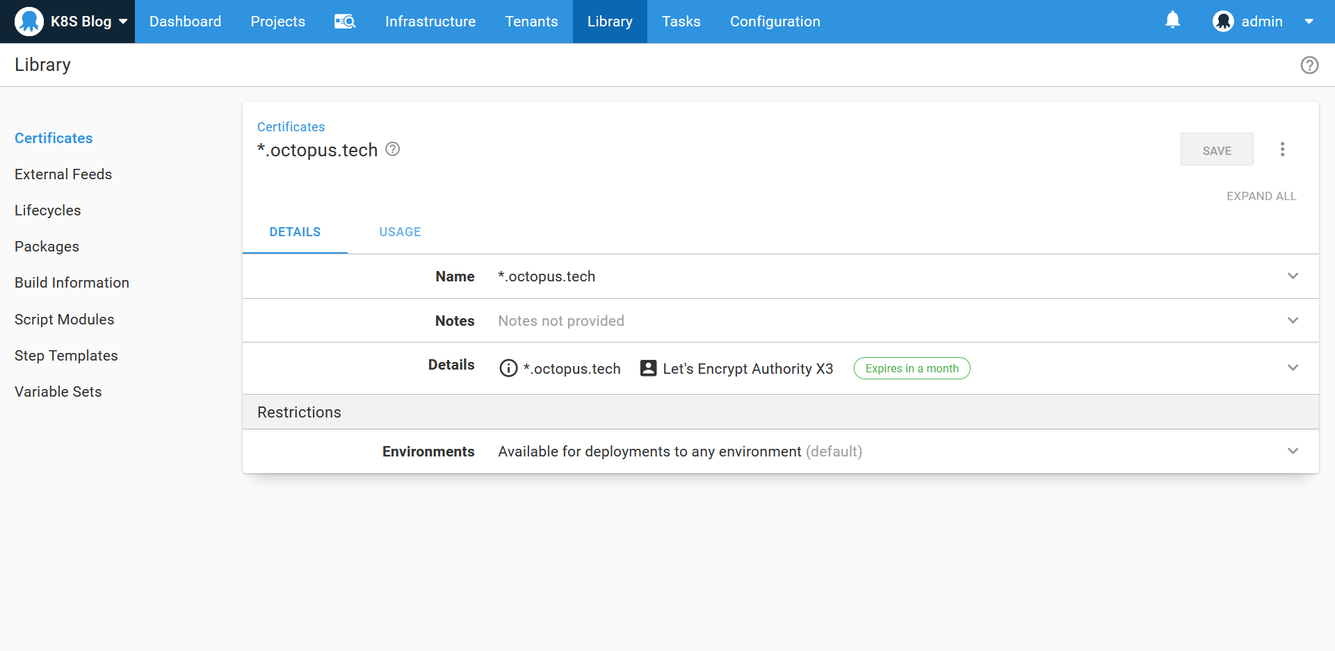Open the three-dot overflow menu

(1282, 149)
